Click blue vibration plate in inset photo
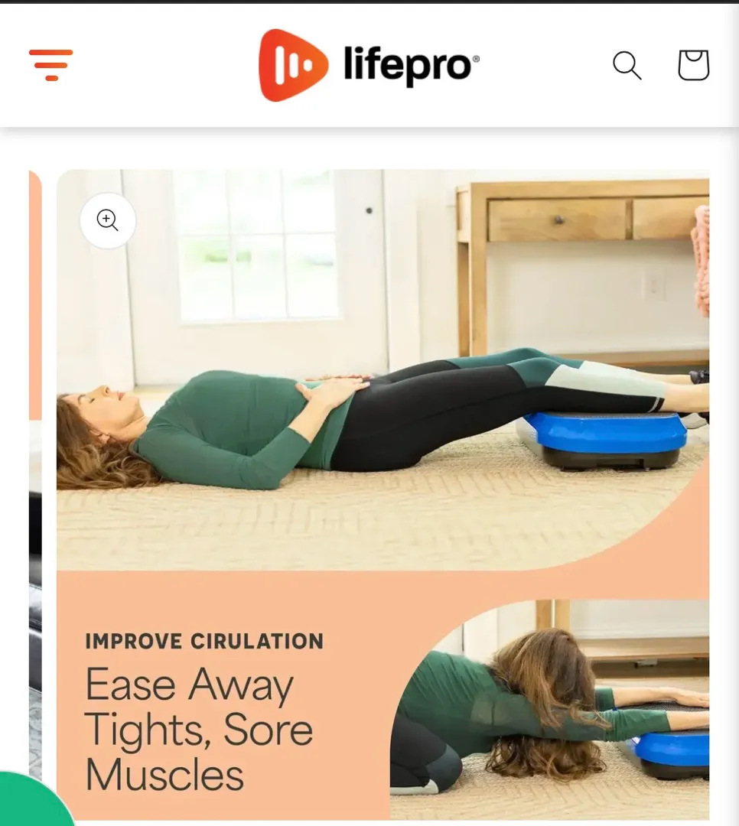The height and width of the screenshot is (826, 739). [x=670, y=754]
